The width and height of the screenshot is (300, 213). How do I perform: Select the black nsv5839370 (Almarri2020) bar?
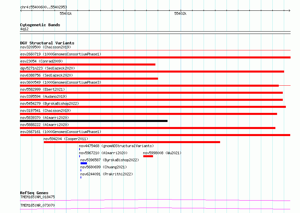[x=94, y=121]
